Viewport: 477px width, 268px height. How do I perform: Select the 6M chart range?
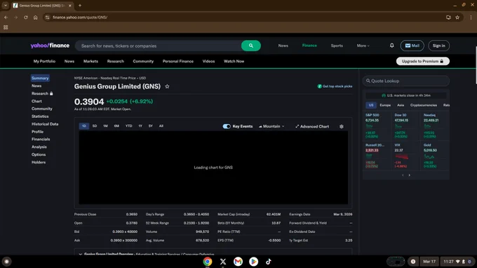tap(116, 126)
